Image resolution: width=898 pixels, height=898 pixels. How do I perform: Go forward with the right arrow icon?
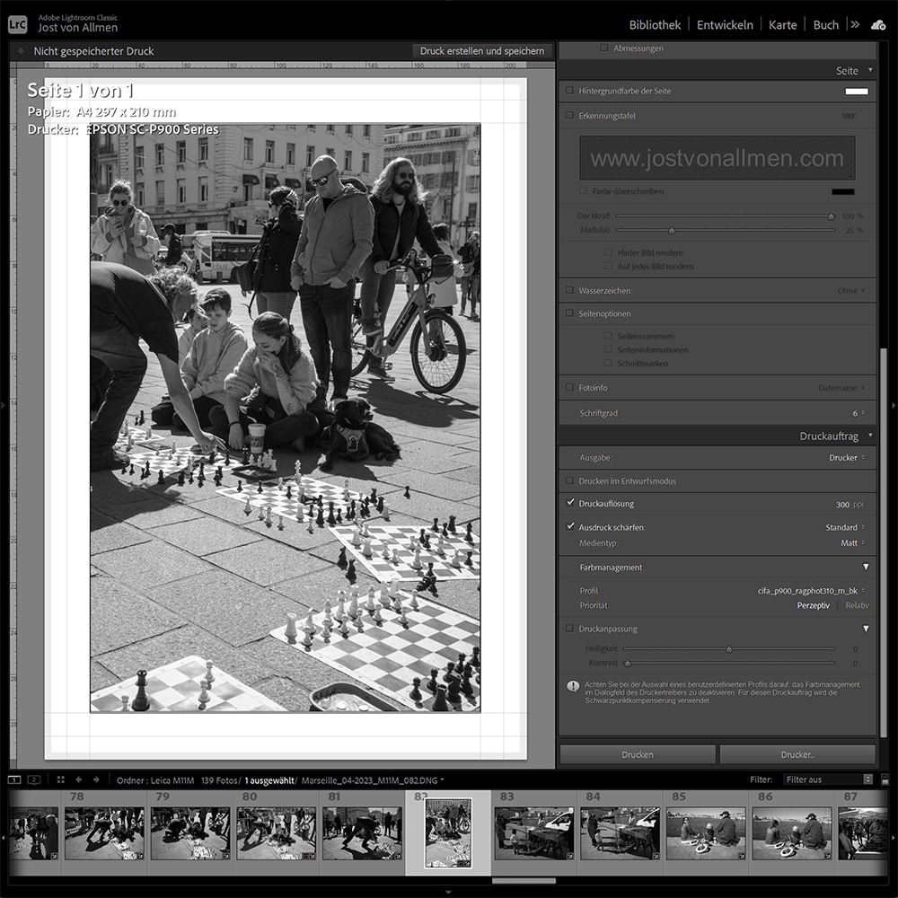[x=96, y=779]
